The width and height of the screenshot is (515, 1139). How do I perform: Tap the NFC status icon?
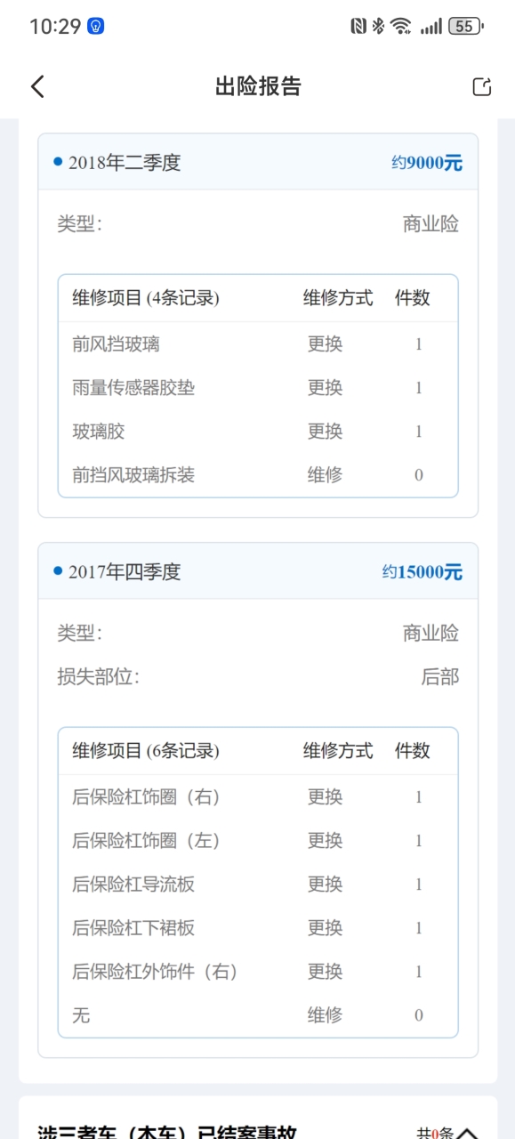pos(358,27)
